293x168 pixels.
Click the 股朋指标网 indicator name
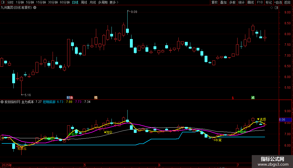12,102
